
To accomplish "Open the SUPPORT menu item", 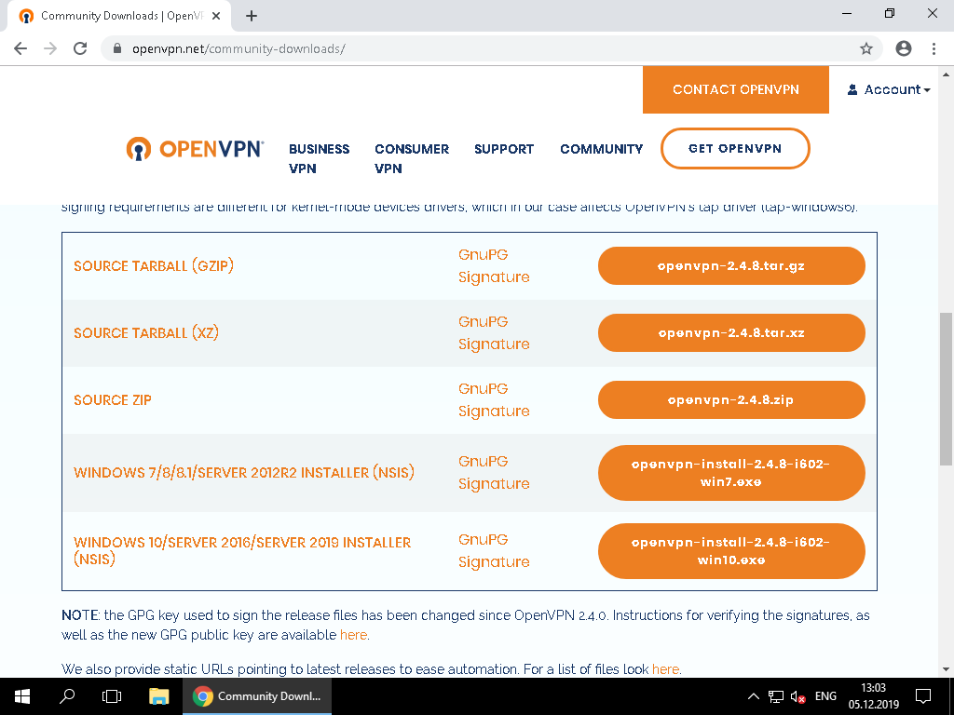I will point(504,149).
